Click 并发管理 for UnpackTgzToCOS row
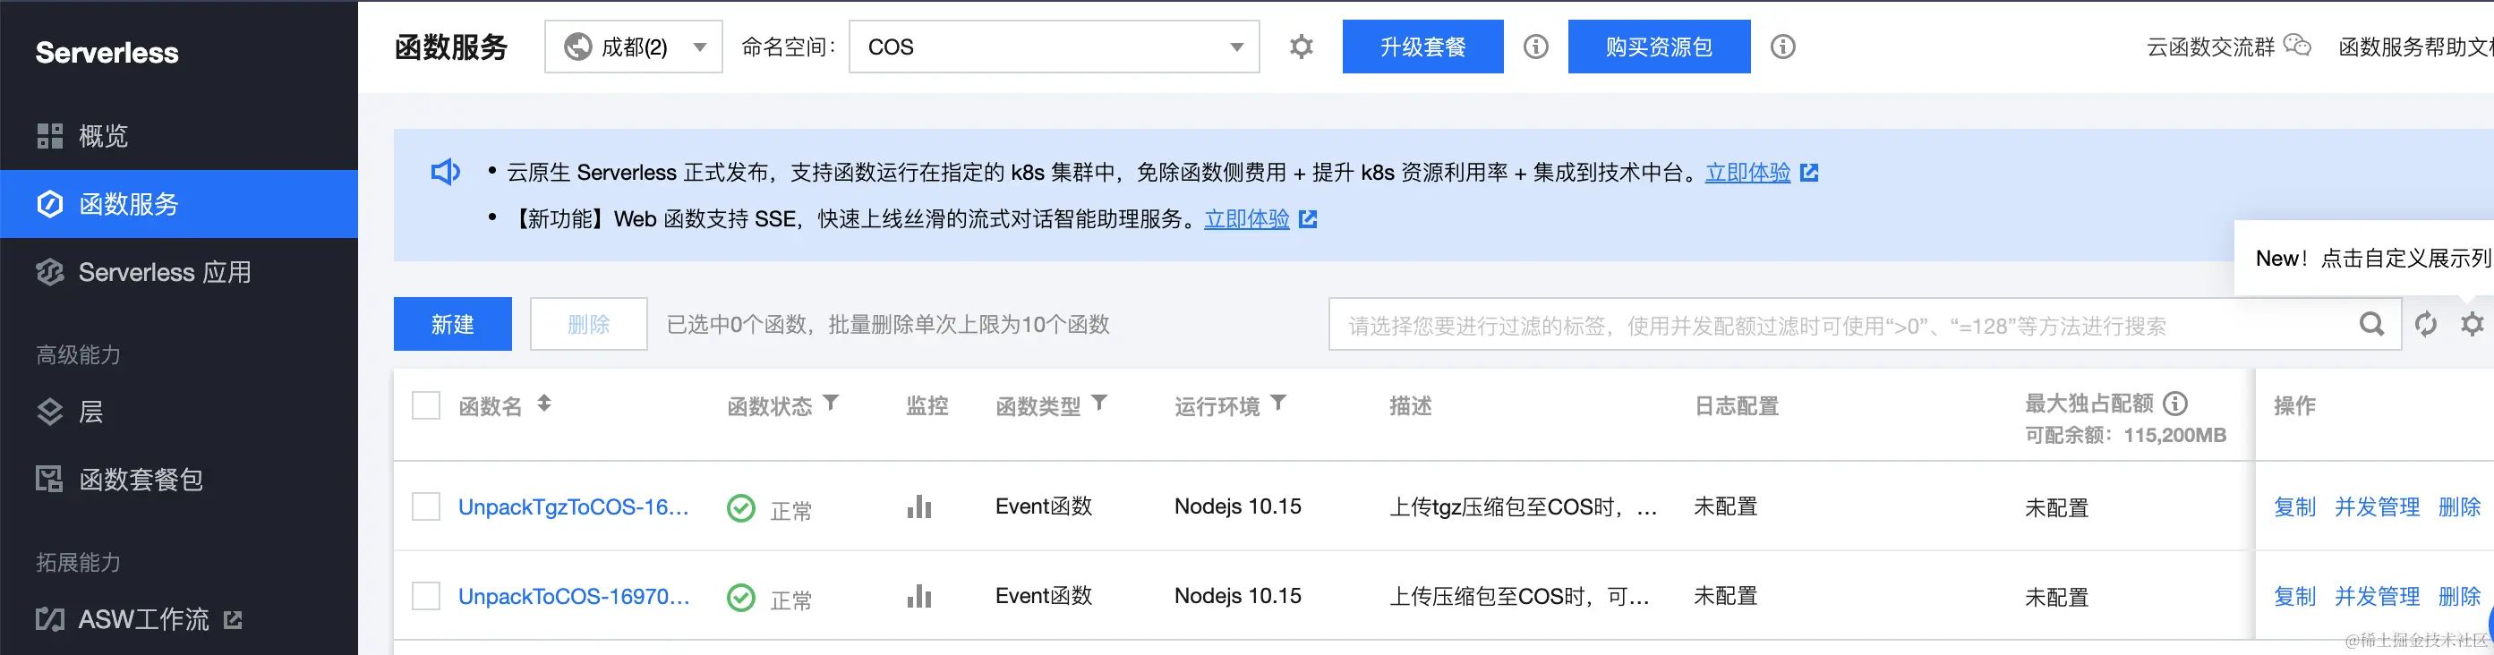 coord(2377,507)
